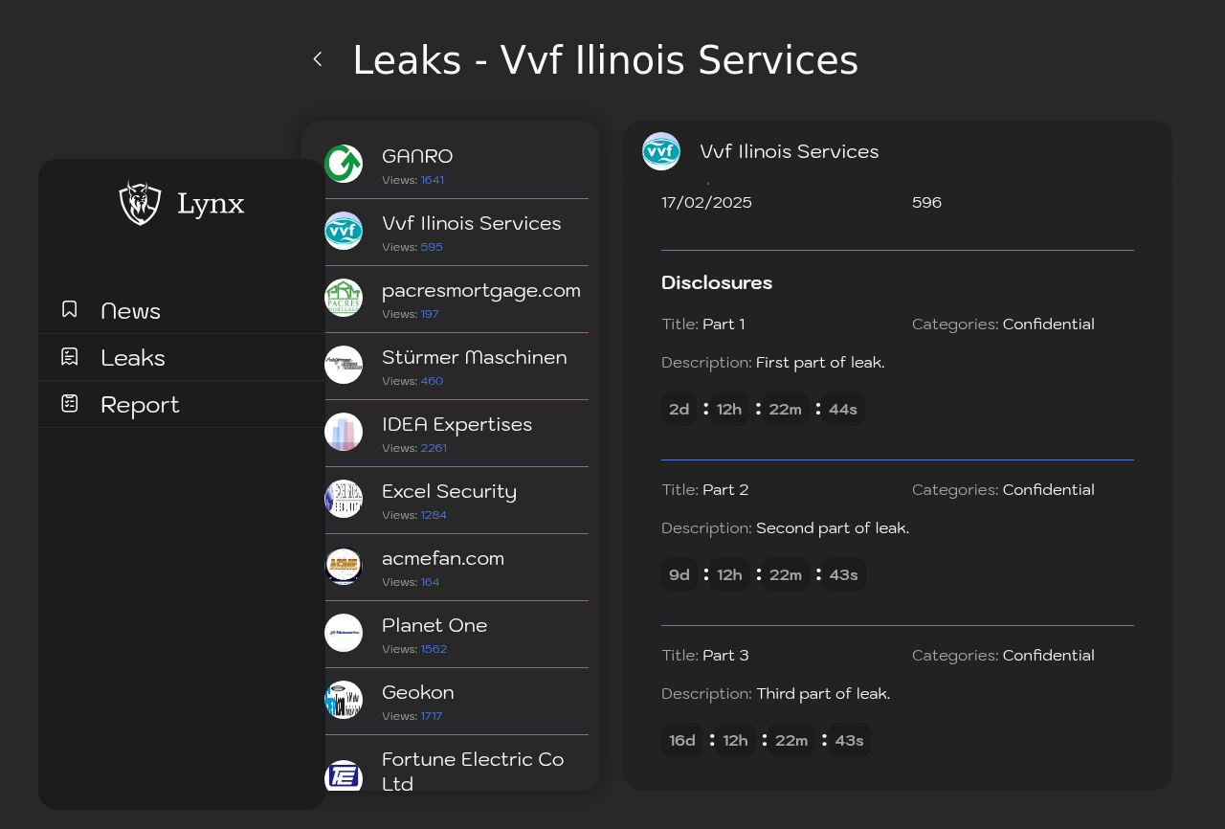Select Excel Security from the list

[x=457, y=501]
